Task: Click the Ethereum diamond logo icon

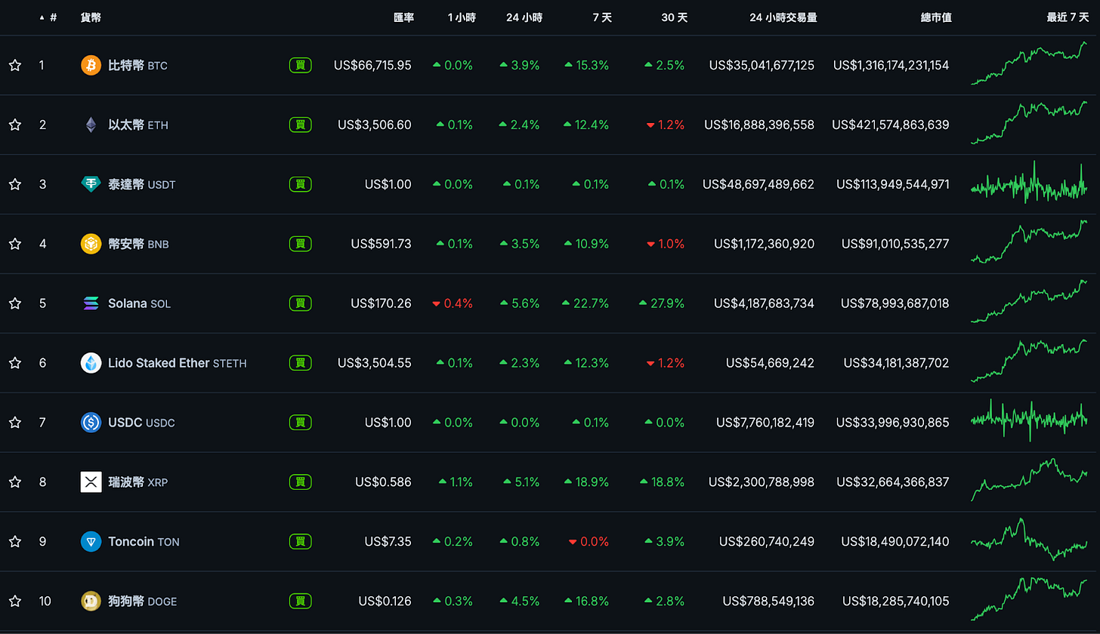Action: (x=91, y=125)
